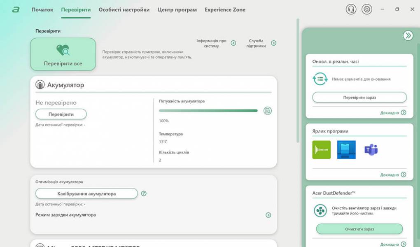The height and width of the screenshot is (247, 420).
Task: Go to the Experience Zone tab
Action: [x=225, y=9]
